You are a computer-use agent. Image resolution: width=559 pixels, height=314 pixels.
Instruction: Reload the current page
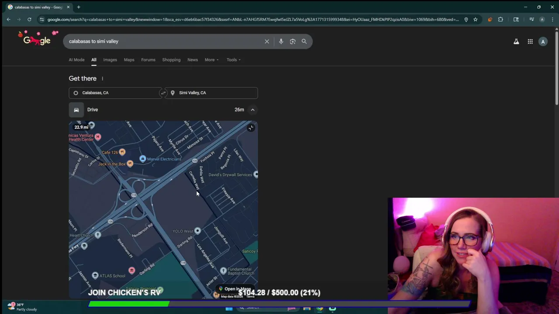click(x=29, y=19)
